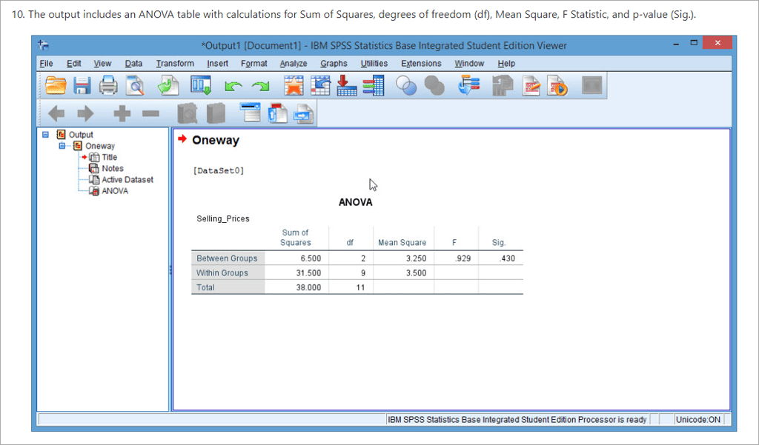Open a data file
Viewport: 759px width, 445px height.
(x=56, y=85)
